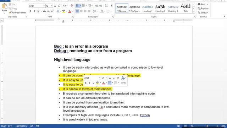Sort the selected paragraphs
Image resolution: width=227 pixels, height=128 pixels.
pyautogui.click(x=106, y=6)
